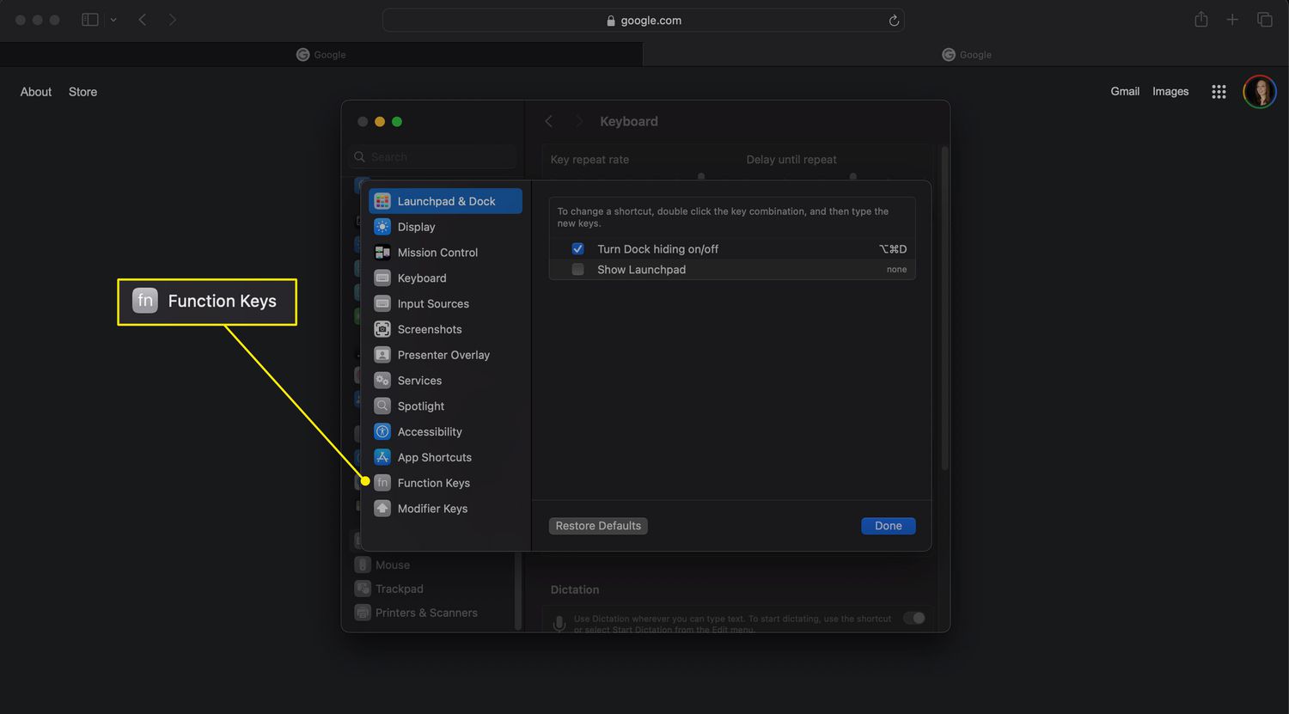Enable the Show Launchpad checkbox
Screen dimensions: 1289x714
[x=578, y=270]
